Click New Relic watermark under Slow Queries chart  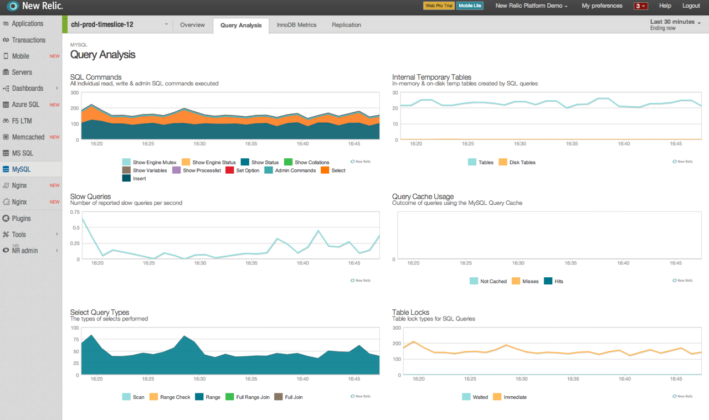tap(361, 281)
